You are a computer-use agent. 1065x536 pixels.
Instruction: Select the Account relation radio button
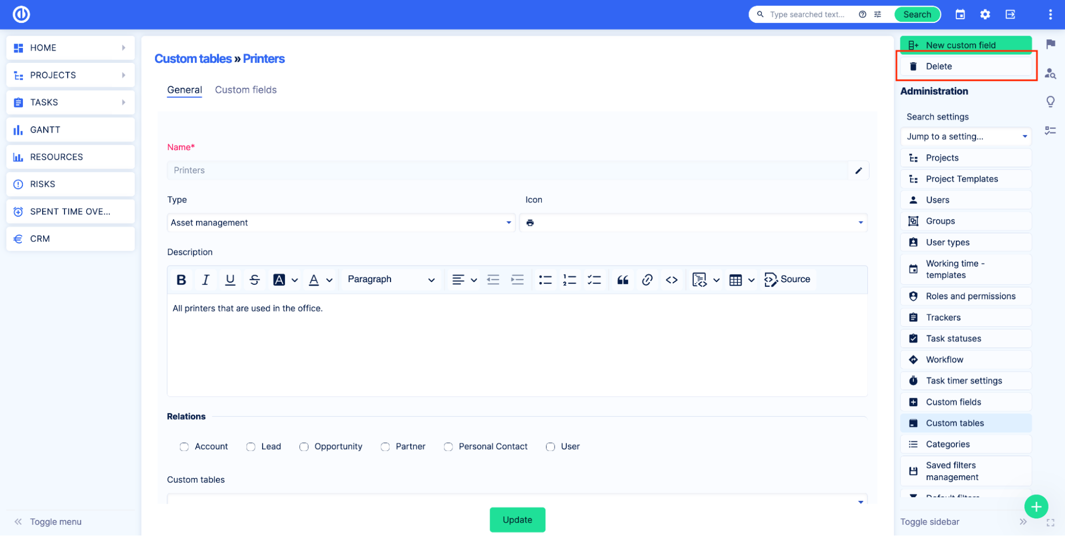(x=184, y=447)
